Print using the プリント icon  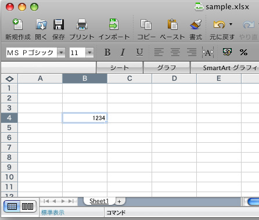[82, 24]
